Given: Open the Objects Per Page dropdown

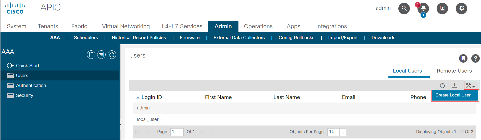Looking at the screenshot, I should pyautogui.click(x=343, y=132).
